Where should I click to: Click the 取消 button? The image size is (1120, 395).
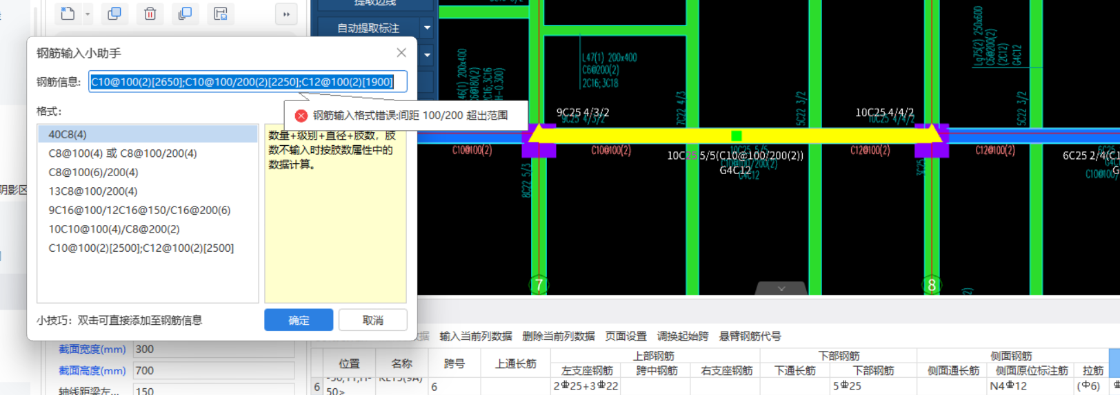372,320
